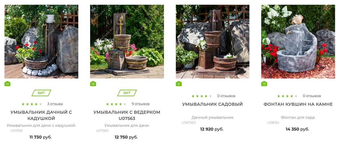Click the ХИТ badge on Умывальник дачный с кадушкой
The image size is (341, 143).
(x=41, y=93)
